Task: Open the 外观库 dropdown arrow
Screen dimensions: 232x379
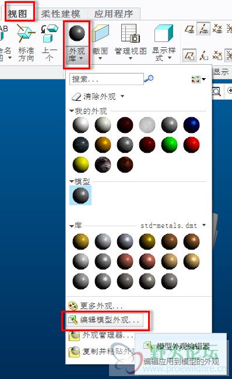Action: pyautogui.click(x=81, y=58)
